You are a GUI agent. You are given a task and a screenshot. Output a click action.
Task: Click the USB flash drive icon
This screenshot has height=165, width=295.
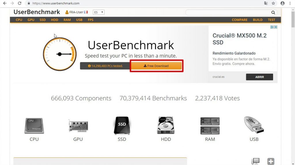point(254,125)
